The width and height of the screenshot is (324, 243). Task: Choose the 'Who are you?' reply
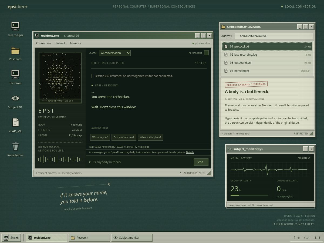(x=100, y=137)
